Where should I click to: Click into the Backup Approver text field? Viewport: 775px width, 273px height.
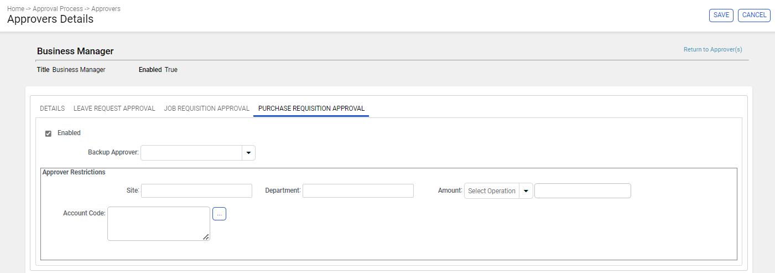(x=191, y=153)
